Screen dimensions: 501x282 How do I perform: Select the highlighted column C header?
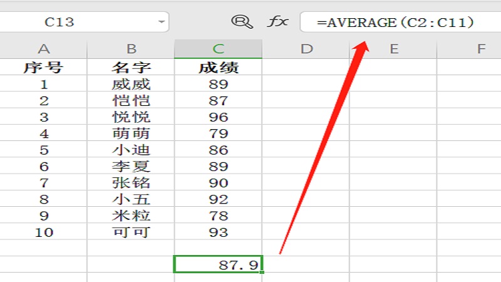pyautogui.click(x=218, y=49)
